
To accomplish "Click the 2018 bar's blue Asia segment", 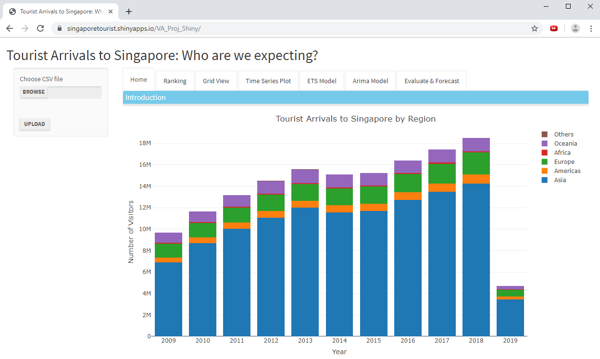I will coord(476,260).
